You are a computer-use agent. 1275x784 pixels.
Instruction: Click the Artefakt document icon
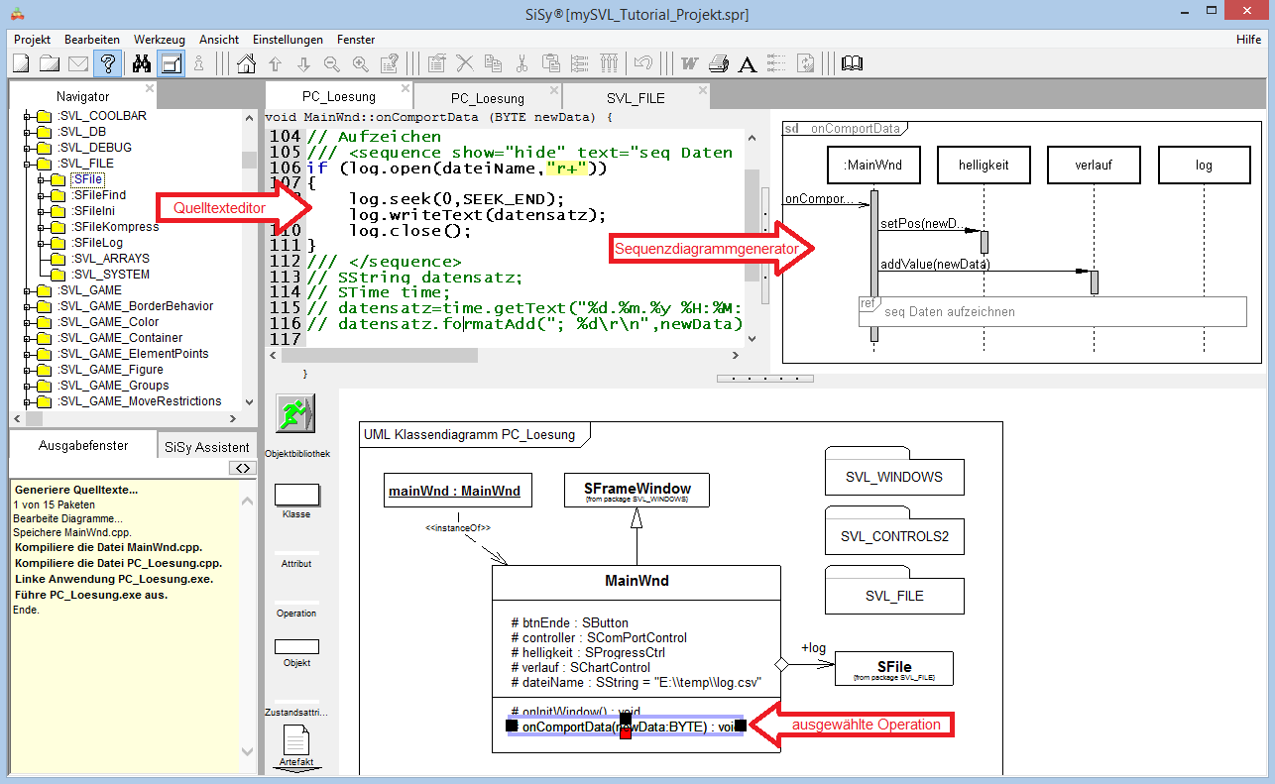tap(295, 741)
